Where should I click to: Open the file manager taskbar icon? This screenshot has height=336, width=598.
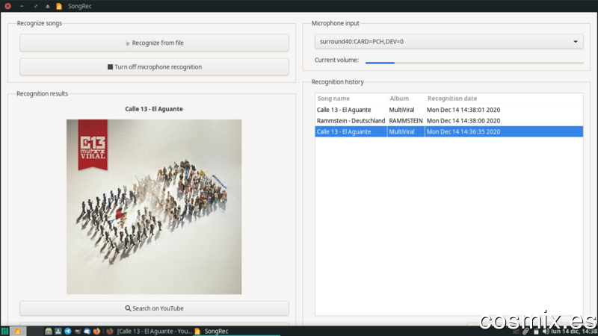[49, 331]
